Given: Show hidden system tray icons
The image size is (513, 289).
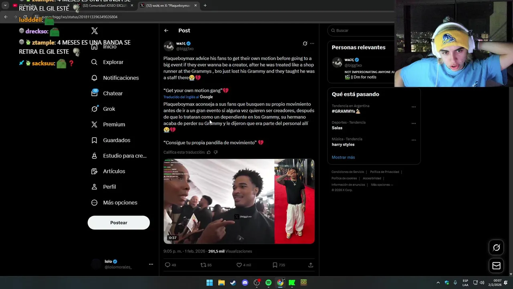Looking at the screenshot, I should pos(438,283).
